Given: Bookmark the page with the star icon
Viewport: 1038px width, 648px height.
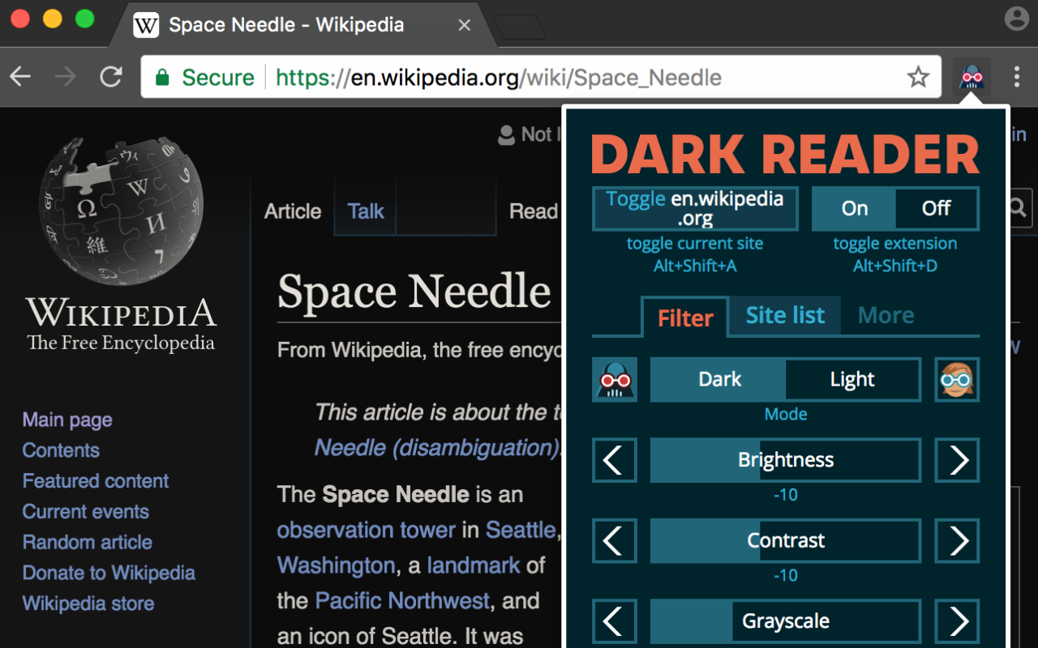Looking at the screenshot, I should tap(917, 77).
